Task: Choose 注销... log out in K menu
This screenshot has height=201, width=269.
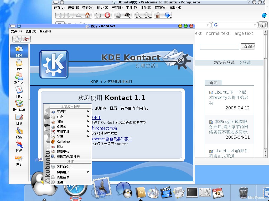Action: [x=71, y=182]
